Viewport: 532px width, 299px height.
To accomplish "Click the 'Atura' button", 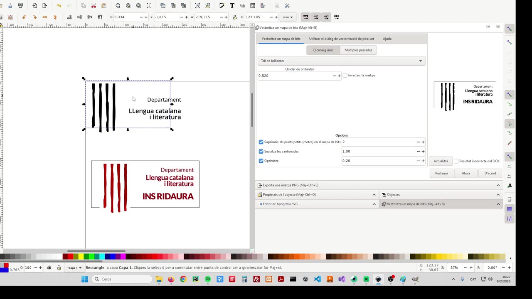I will click(465, 173).
